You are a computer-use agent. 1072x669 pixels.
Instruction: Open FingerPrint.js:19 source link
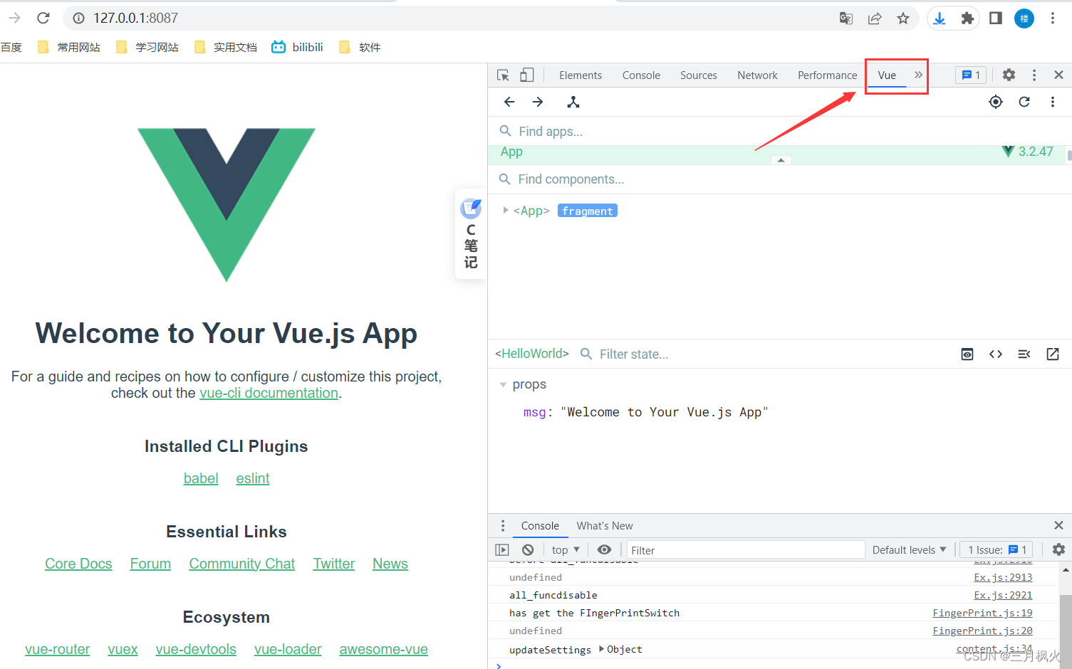(982, 613)
